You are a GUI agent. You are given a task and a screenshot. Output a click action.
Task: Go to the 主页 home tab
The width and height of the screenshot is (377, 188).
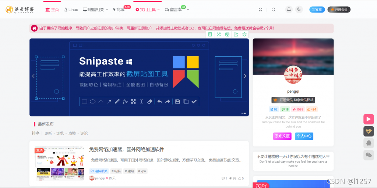(52, 10)
